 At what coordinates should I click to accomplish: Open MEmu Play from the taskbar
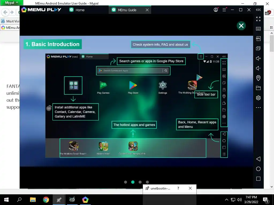85,200
